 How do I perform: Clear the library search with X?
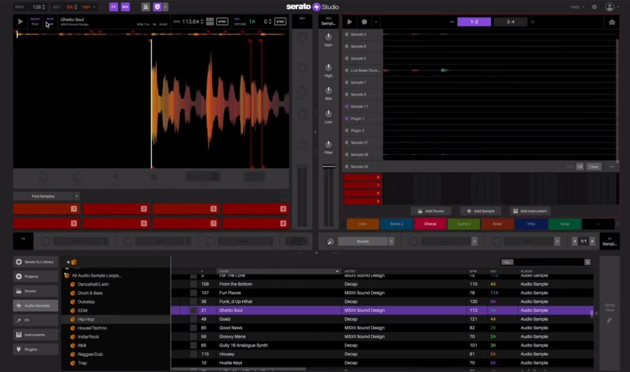(x=587, y=262)
